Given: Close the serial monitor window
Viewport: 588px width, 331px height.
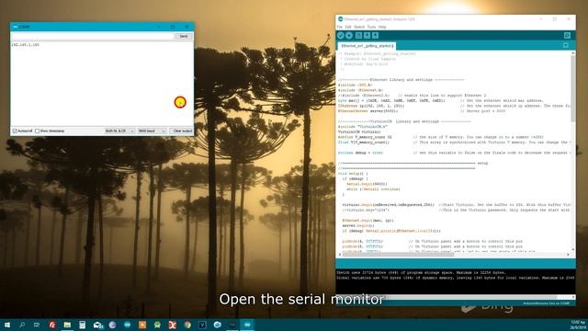Looking at the screenshot, I should (187, 27).
